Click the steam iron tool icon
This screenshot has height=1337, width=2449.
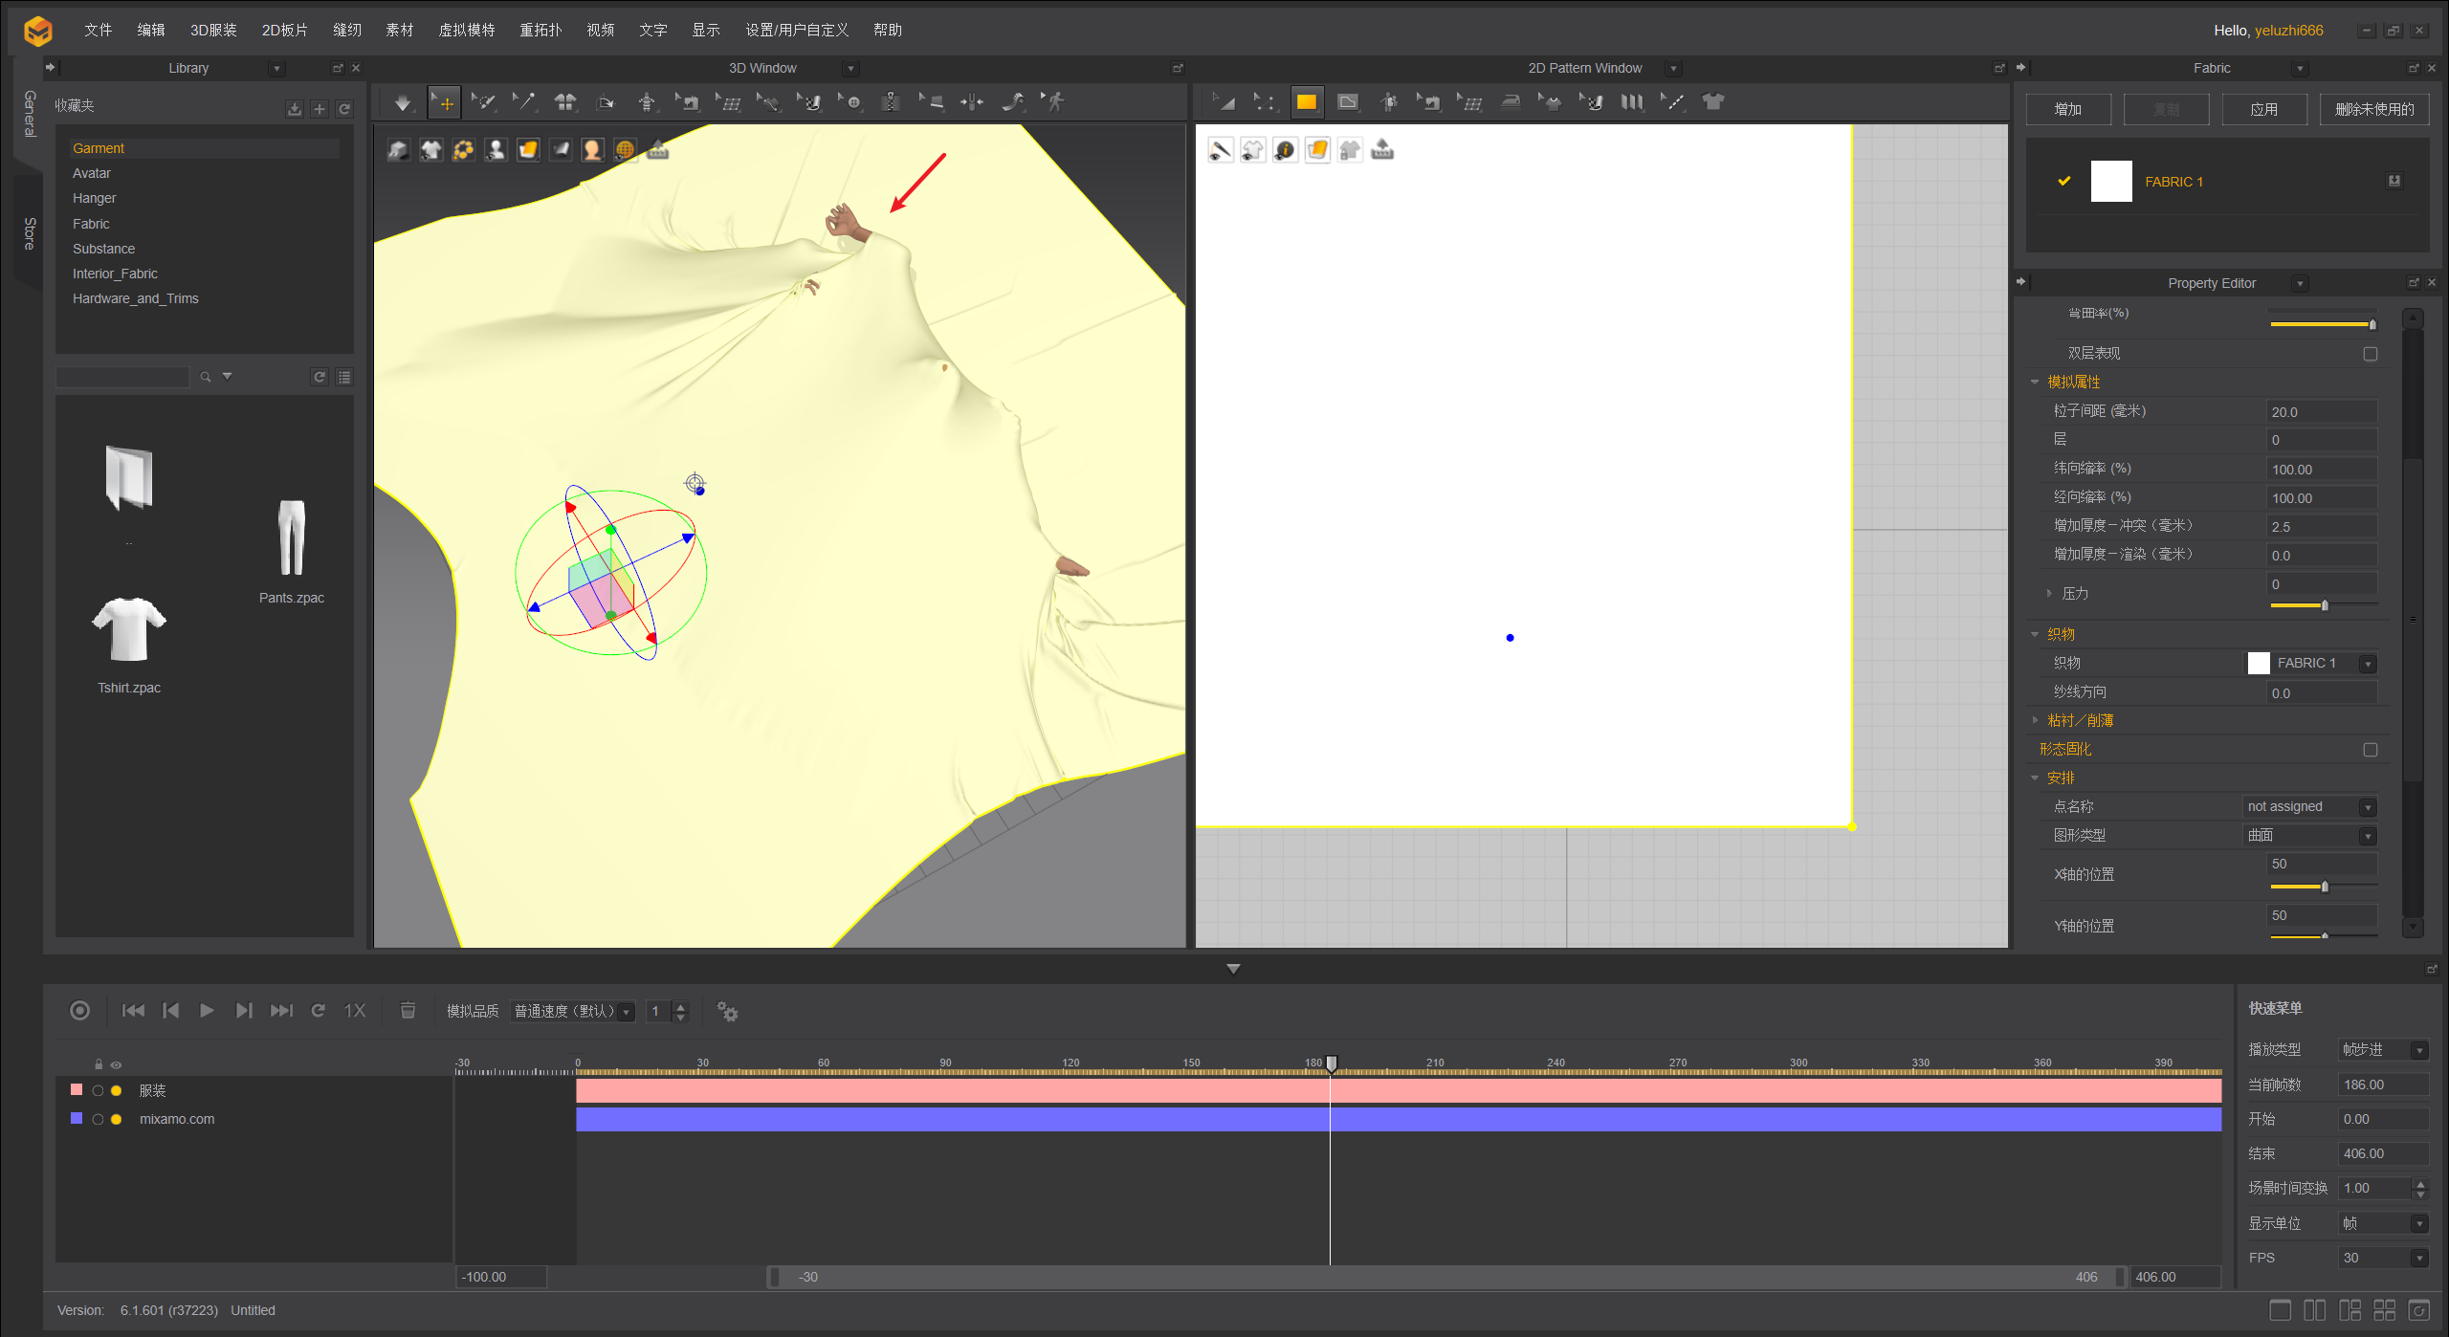click(x=1511, y=102)
